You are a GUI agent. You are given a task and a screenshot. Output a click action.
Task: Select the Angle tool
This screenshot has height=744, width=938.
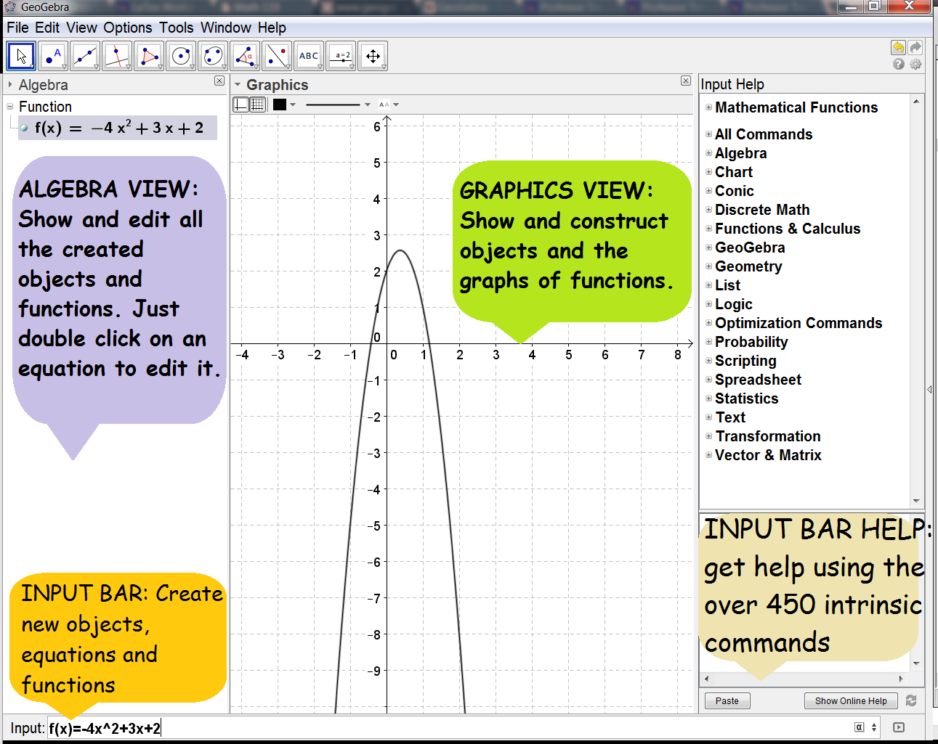(245, 56)
